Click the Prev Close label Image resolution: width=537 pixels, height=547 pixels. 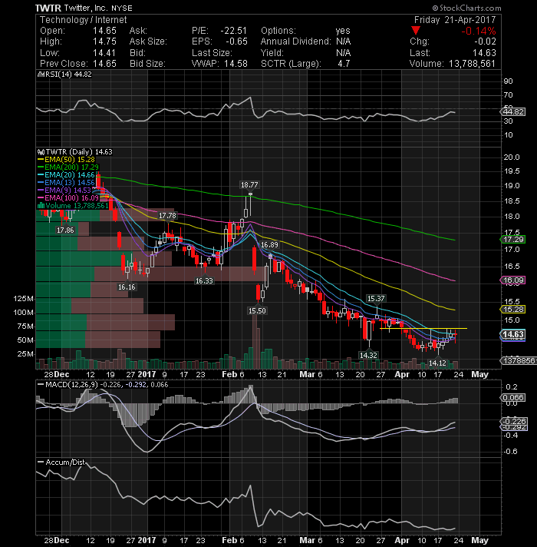pos(64,64)
